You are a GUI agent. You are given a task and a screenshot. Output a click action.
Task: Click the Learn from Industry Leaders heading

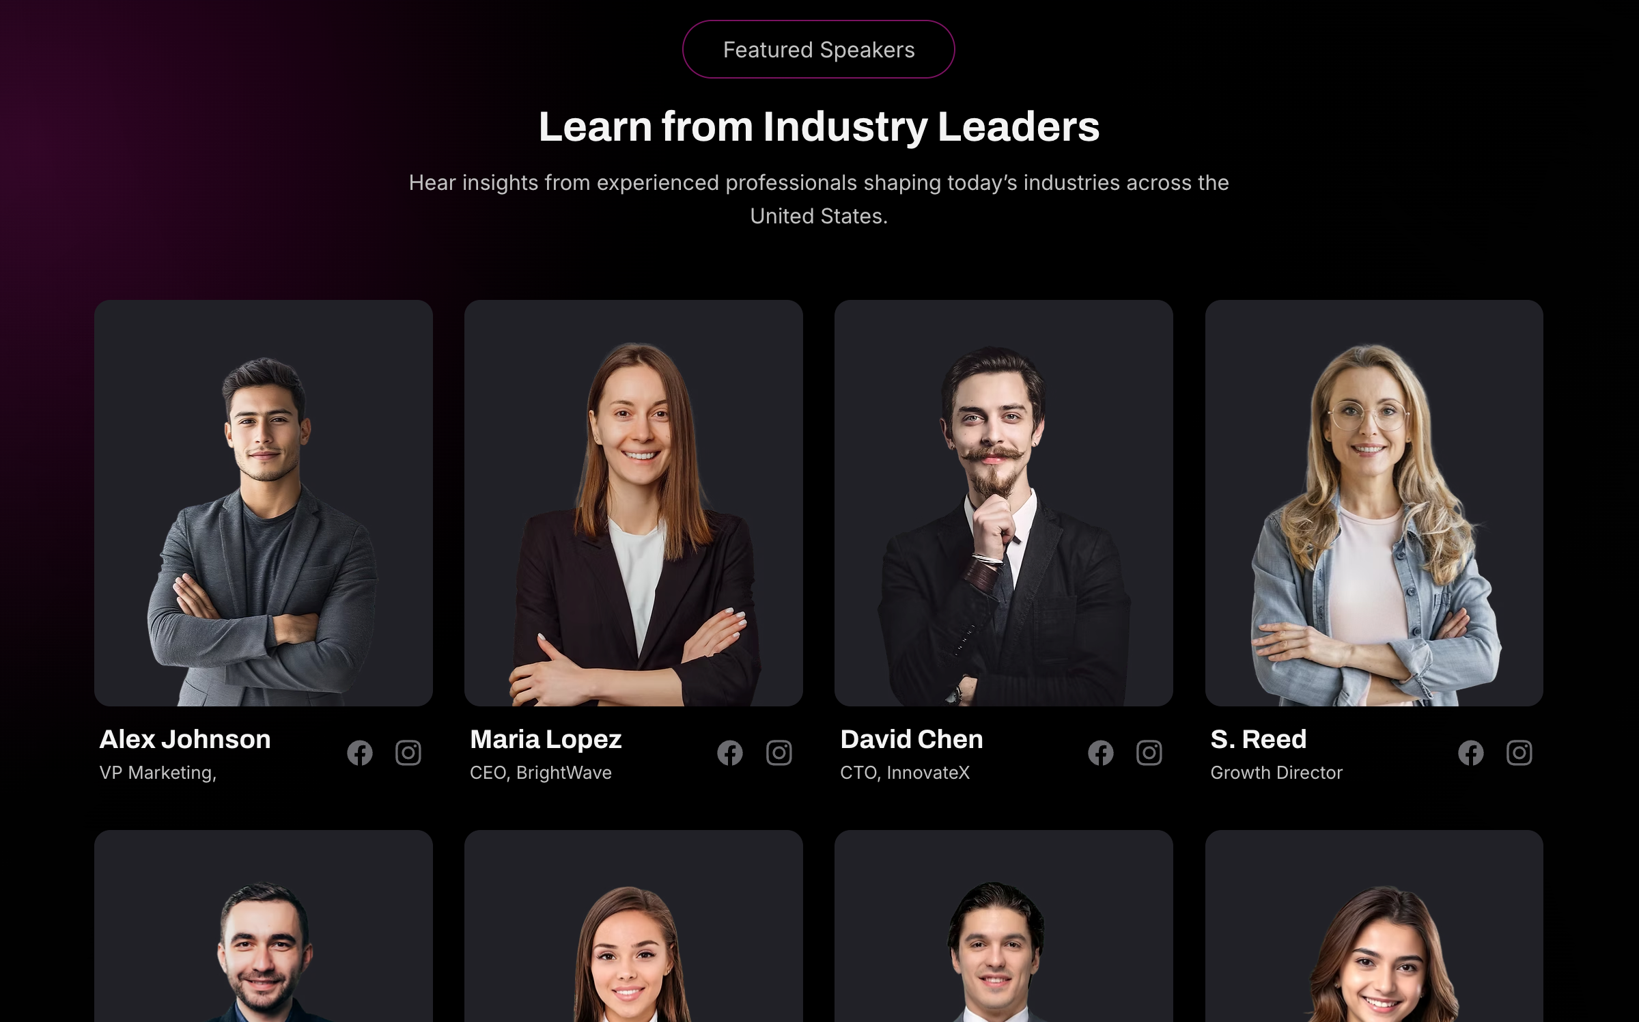coord(819,126)
